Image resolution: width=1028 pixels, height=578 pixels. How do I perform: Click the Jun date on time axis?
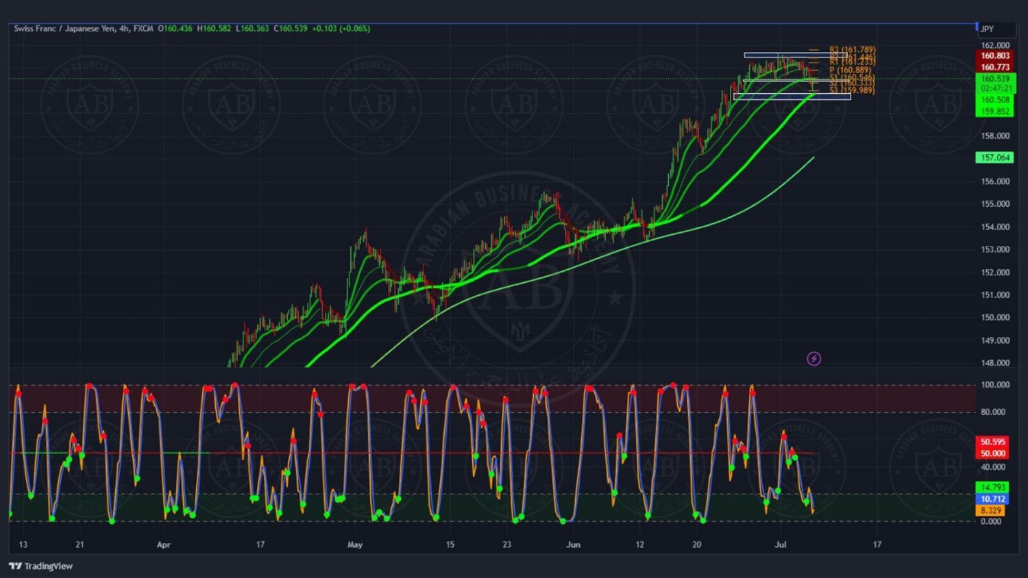573,545
